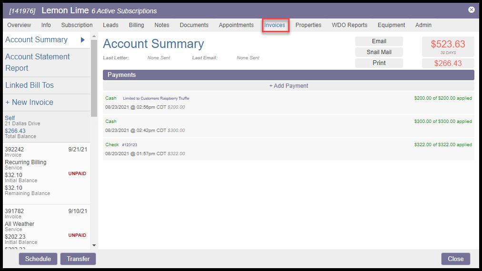
Task: Add a new payment
Action: (288, 86)
